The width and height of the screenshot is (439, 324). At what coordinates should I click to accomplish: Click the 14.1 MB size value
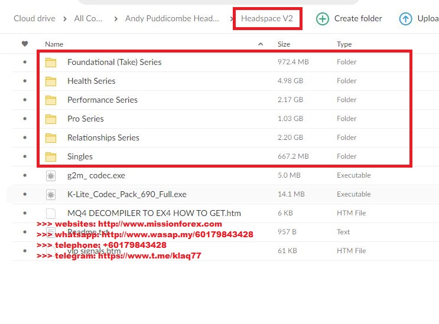coord(291,194)
